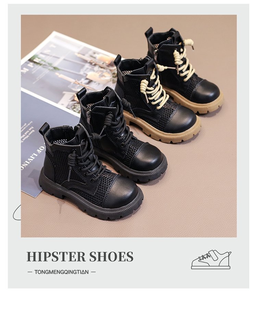The image size is (257, 320).
Task: Click the TONGMENGQINGTIAN brand text
Action: click(61, 272)
